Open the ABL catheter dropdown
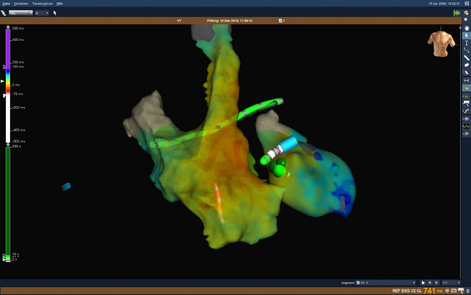 click(31, 12)
